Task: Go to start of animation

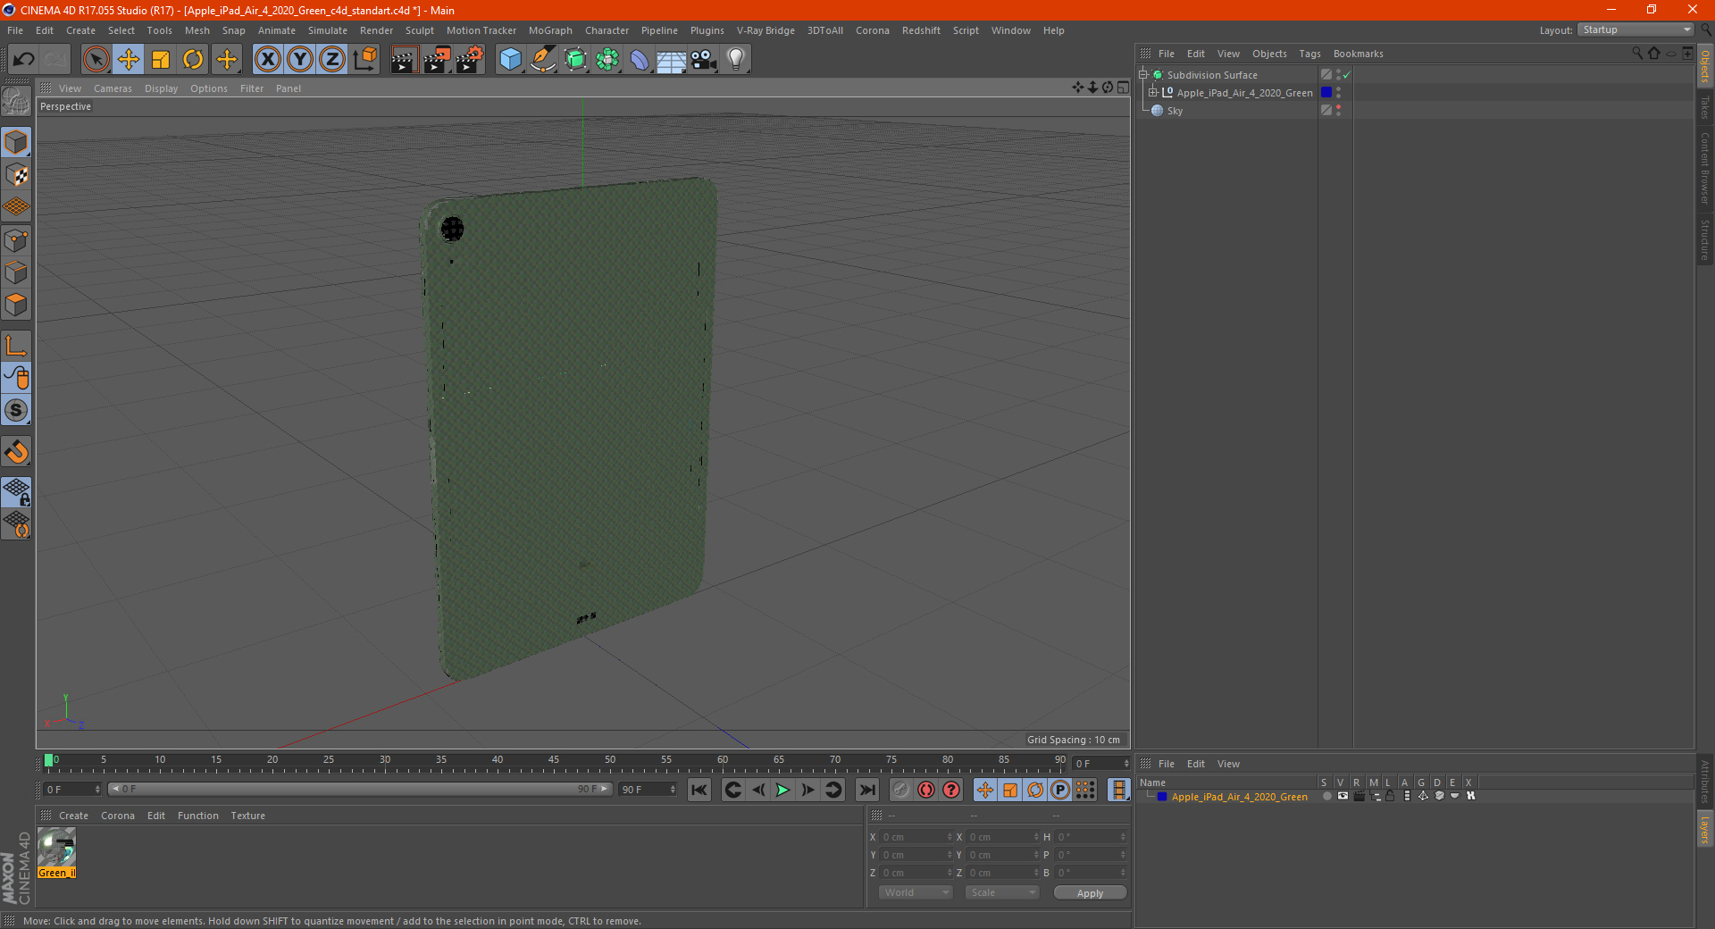Action: (x=699, y=790)
